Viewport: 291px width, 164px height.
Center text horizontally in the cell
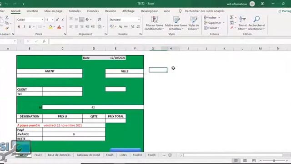(x=76, y=27)
